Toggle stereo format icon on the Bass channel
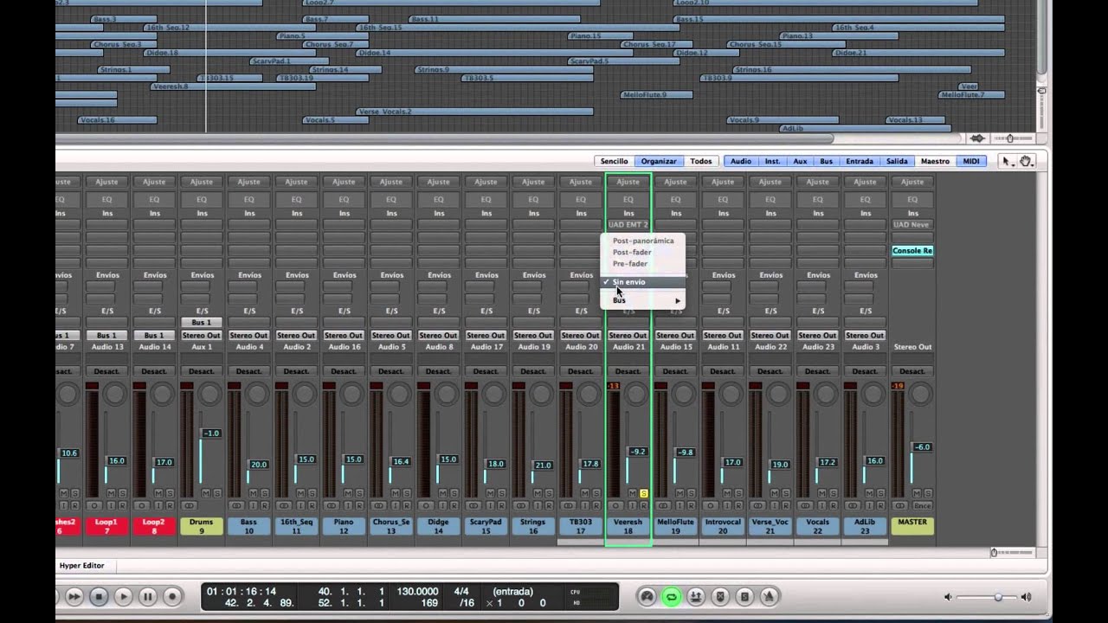This screenshot has width=1108, height=623. (x=236, y=505)
